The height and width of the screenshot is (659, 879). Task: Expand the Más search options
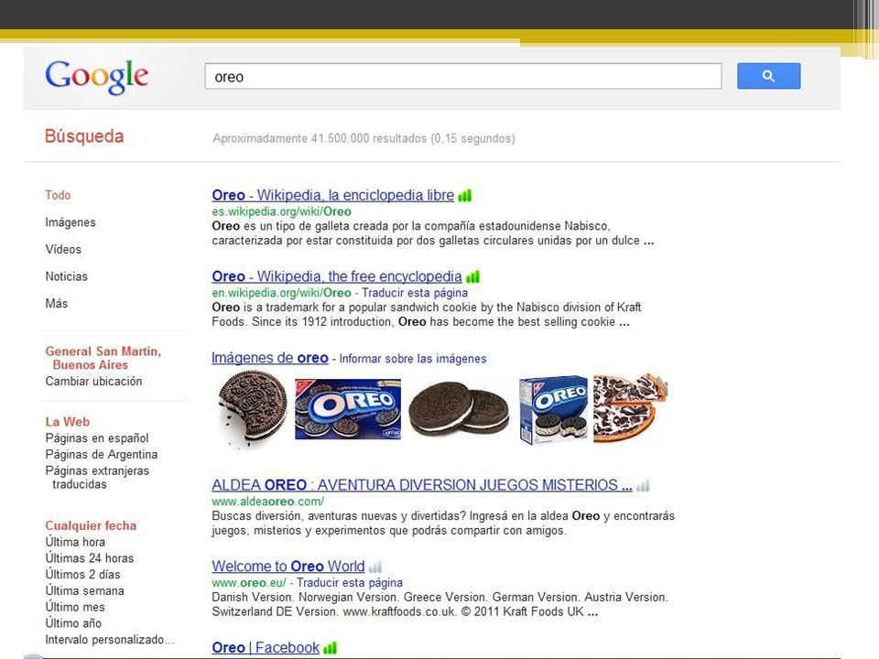click(57, 303)
